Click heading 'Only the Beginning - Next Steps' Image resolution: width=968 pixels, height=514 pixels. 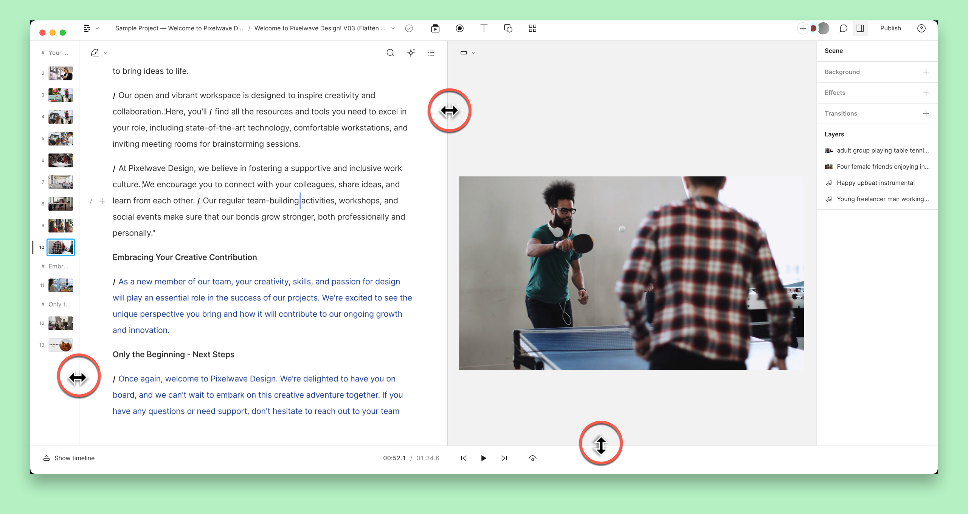[173, 355]
